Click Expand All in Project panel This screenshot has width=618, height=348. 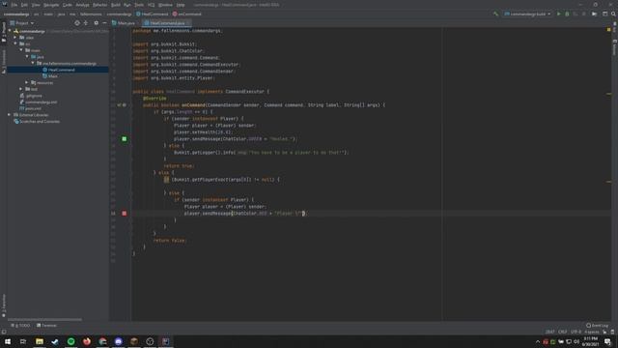tap(86, 23)
